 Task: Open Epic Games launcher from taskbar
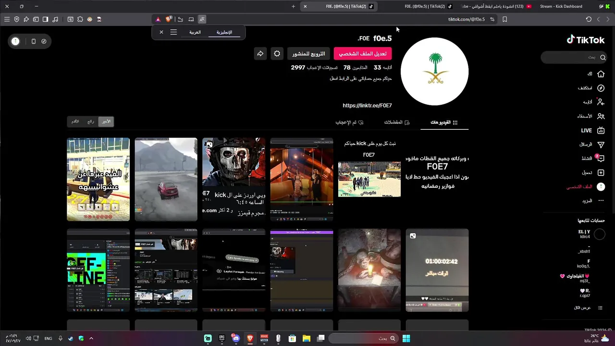click(x=221, y=338)
